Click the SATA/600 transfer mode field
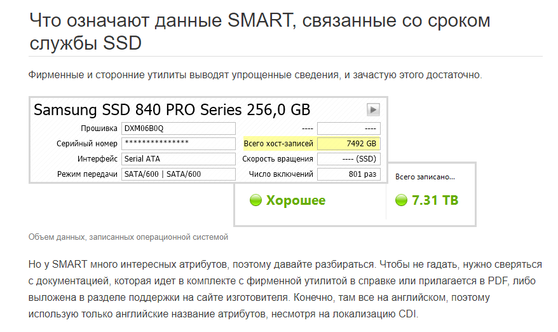The width and height of the screenshot is (558, 332). (x=179, y=174)
